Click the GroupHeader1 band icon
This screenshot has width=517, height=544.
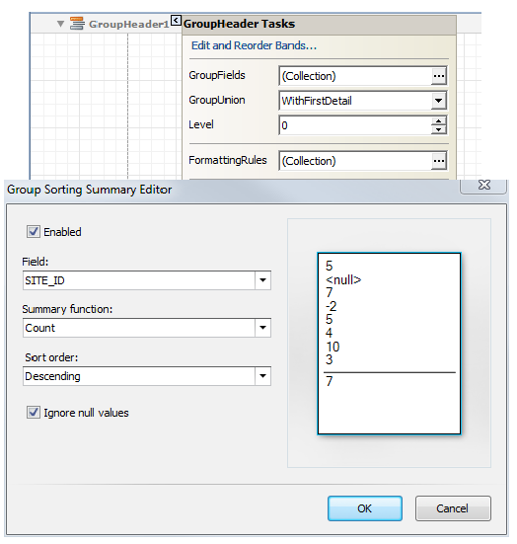[77, 24]
